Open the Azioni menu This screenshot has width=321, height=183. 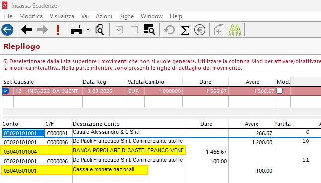[104, 16]
